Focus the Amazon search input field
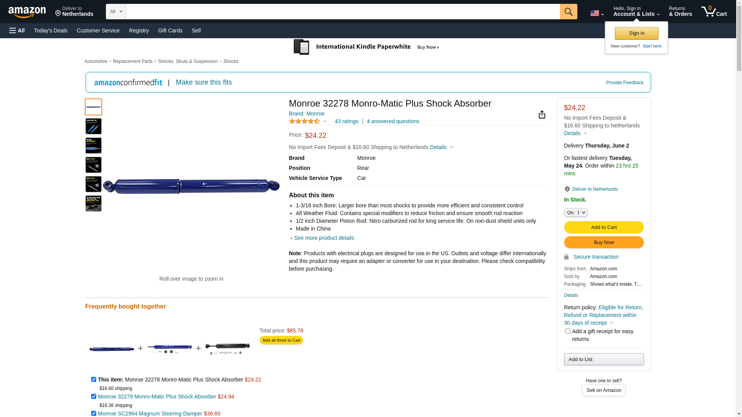Viewport: 742px width, 417px height. click(342, 12)
